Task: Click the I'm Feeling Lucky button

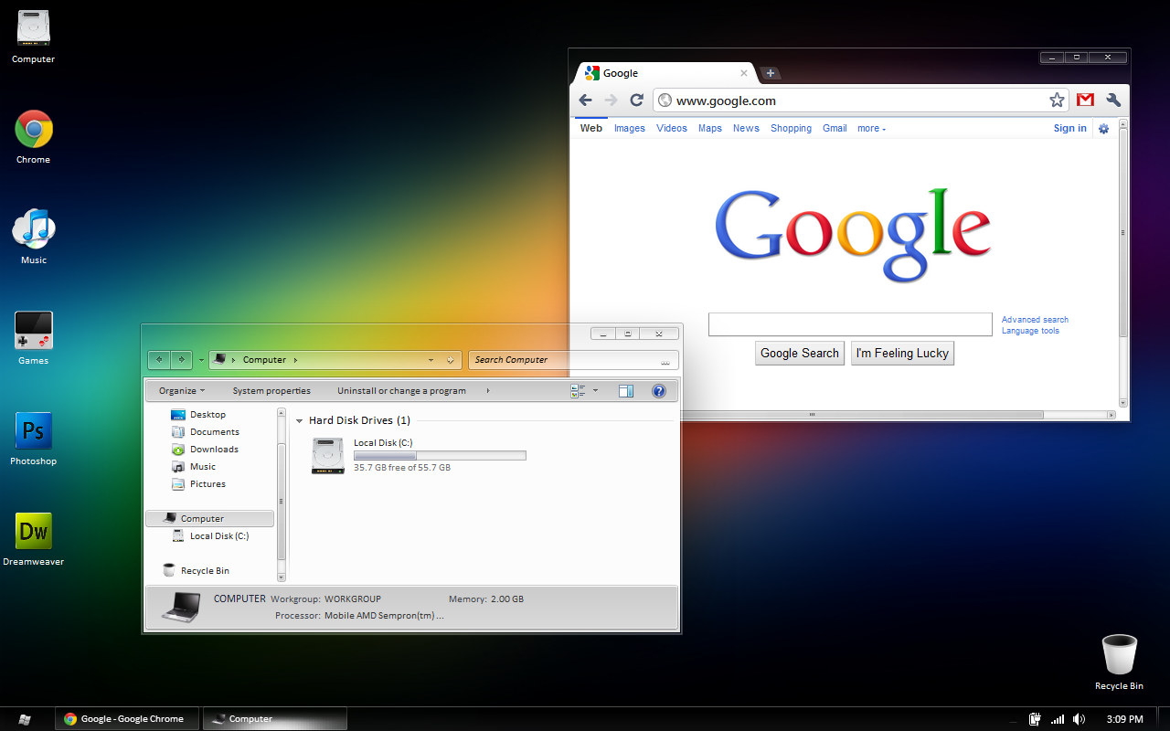Action: (902, 354)
